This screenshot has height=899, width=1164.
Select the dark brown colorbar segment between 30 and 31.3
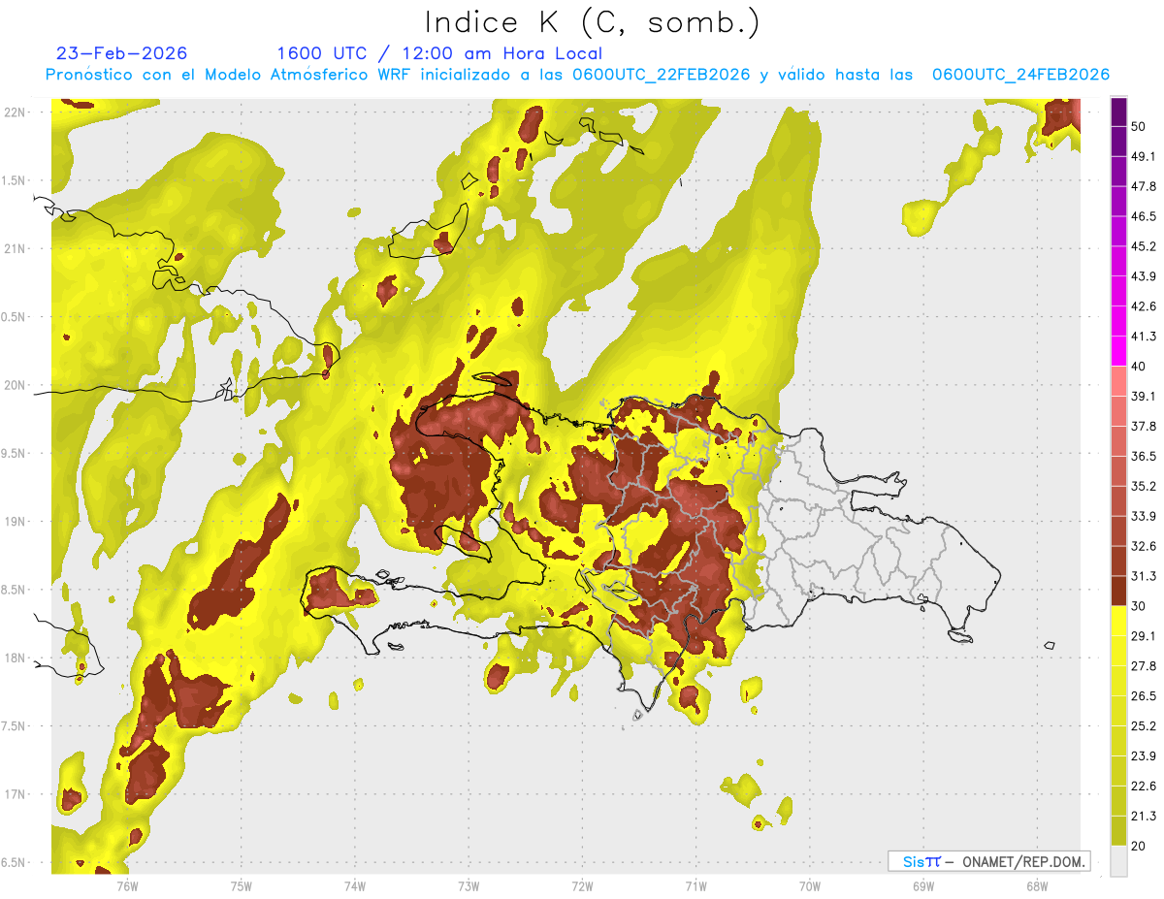coord(1119,591)
